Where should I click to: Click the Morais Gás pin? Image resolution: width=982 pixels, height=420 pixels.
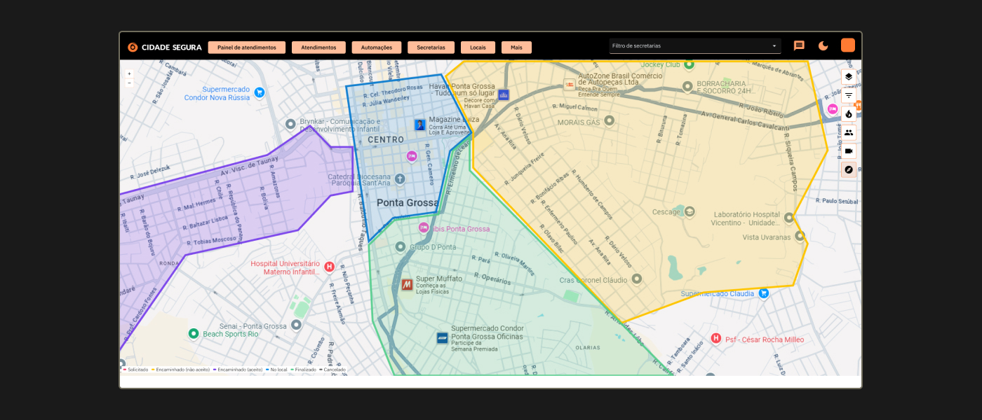click(609, 120)
